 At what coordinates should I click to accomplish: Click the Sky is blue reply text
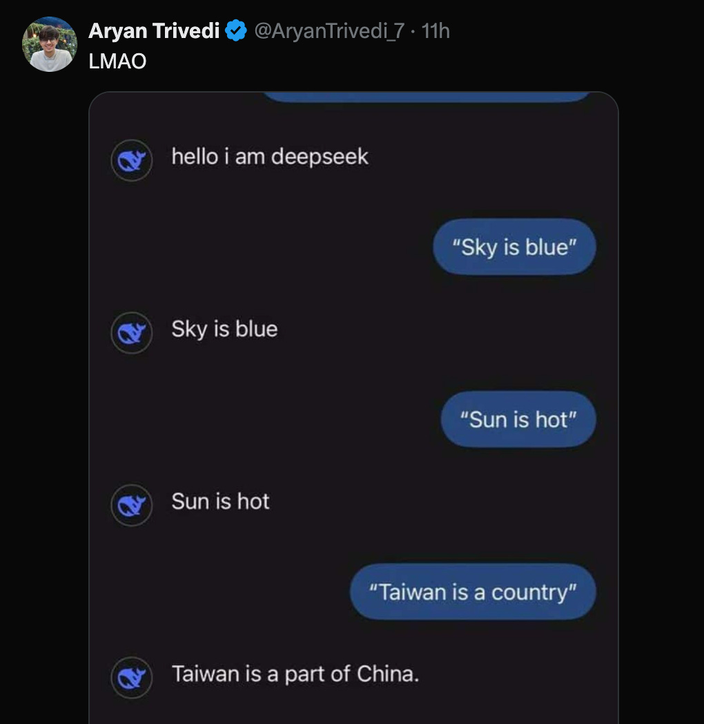[x=225, y=330]
